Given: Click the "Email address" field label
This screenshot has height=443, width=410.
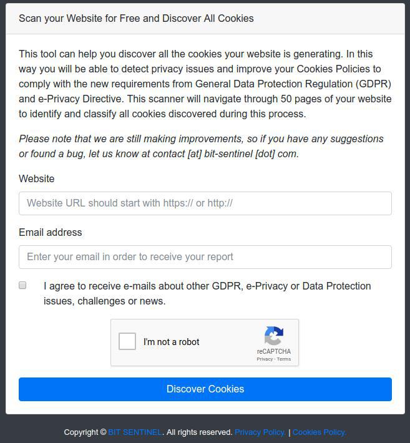Looking at the screenshot, I should pyautogui.click(x=51, y=232).
